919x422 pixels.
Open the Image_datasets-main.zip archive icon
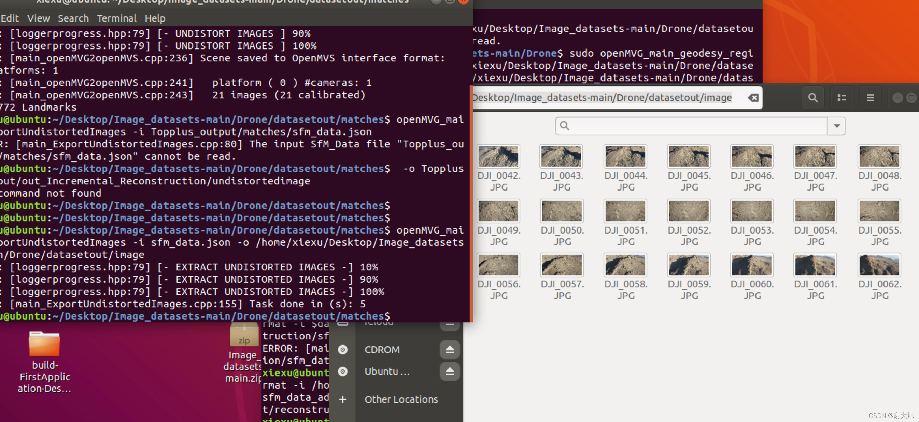(x=244, y=335)
